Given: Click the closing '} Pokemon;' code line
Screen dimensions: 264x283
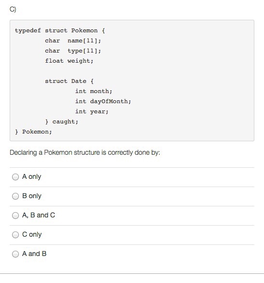Looking at the screenshot, I should (33, 132).
